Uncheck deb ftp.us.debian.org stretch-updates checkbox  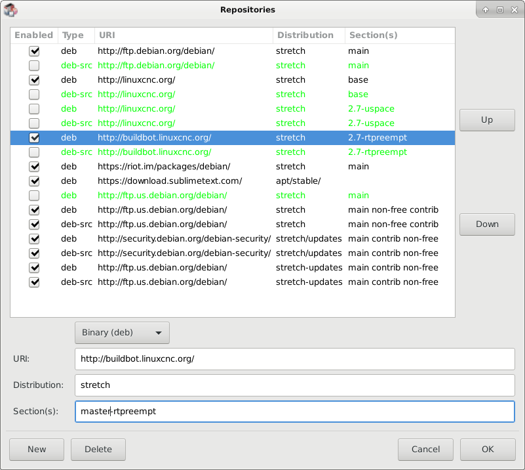point(34,267)
